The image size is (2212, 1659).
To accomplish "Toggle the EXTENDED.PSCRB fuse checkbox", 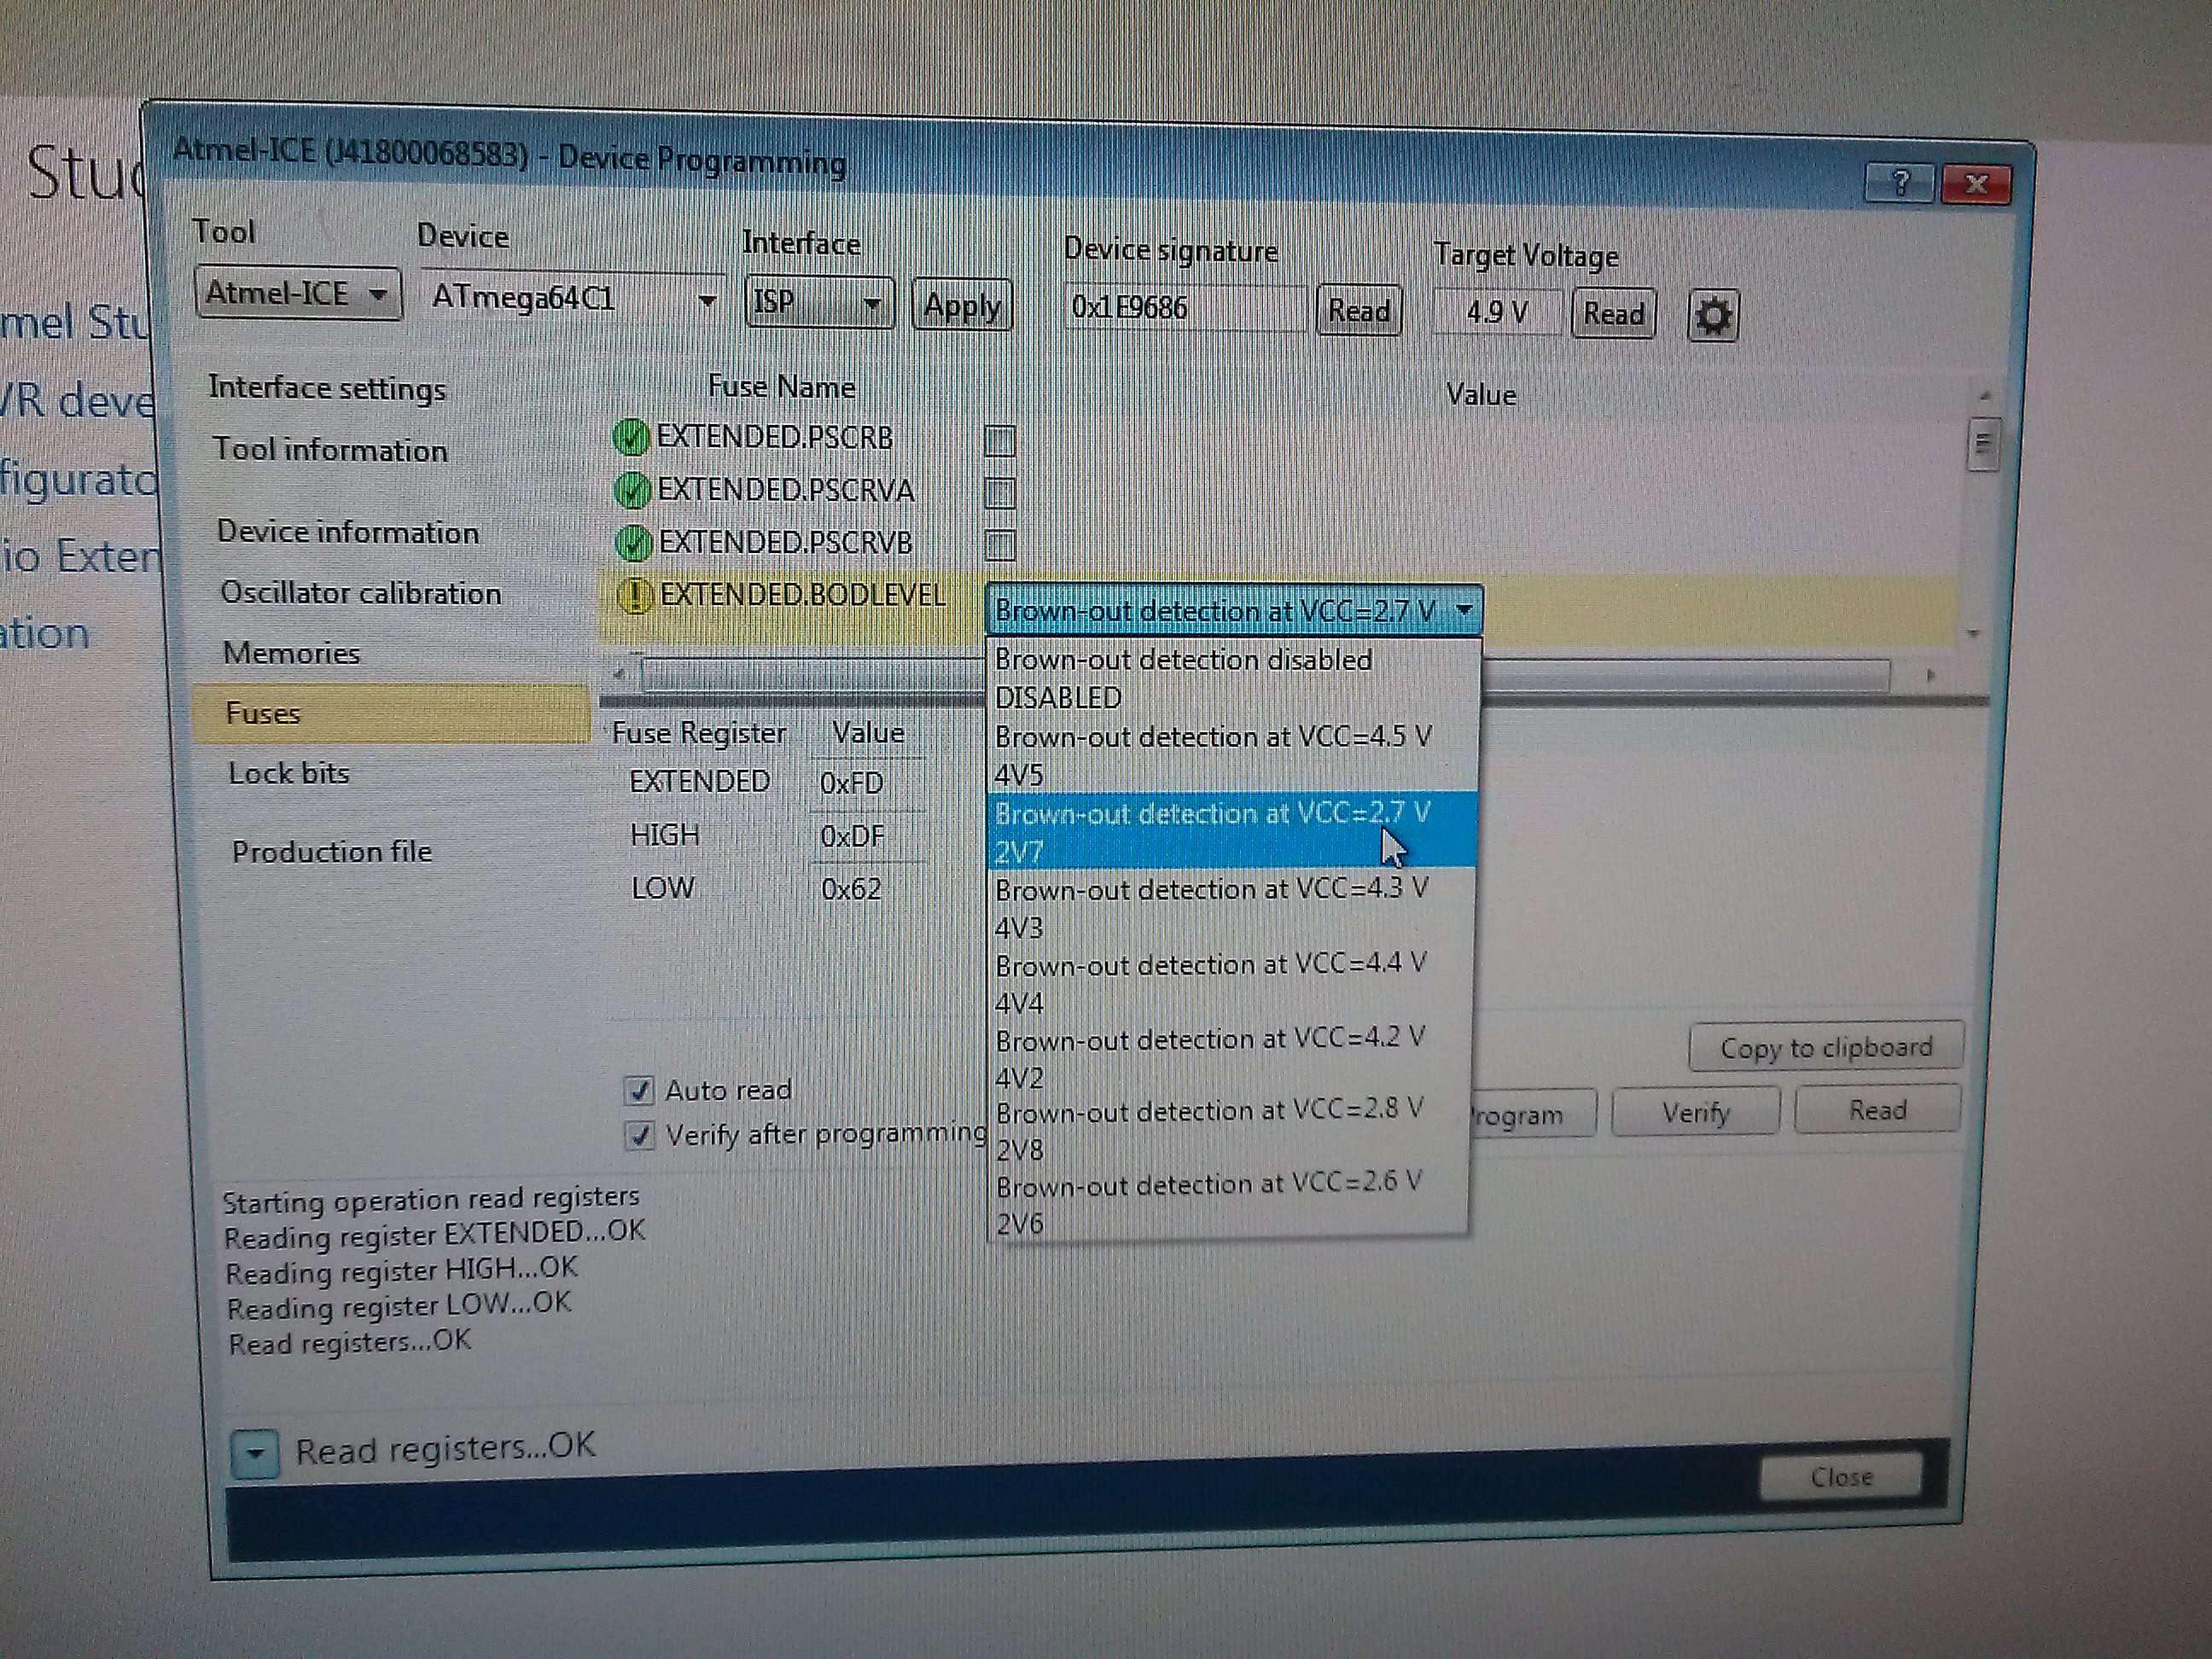I will [999, 441].
